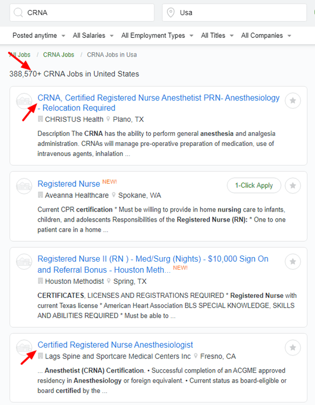315x405 pixels.
Task: Expand the All Salaries filter
Action: [x=93, y=35]
